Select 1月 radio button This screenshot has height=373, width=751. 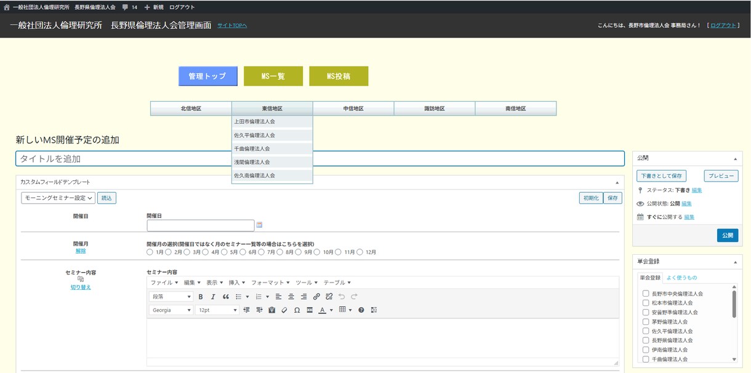pos(150,252)
